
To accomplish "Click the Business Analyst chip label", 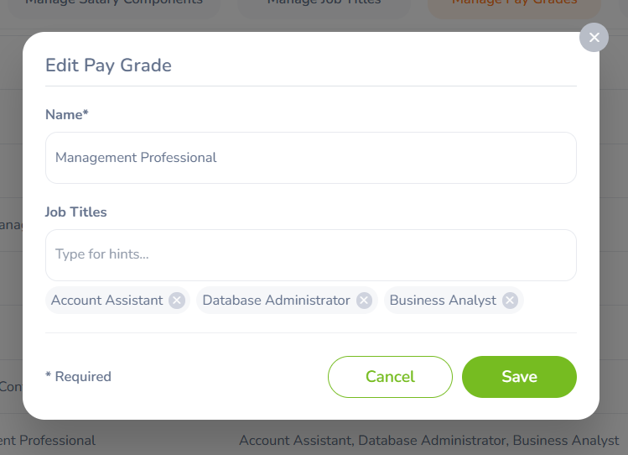I will coord(443,301).
